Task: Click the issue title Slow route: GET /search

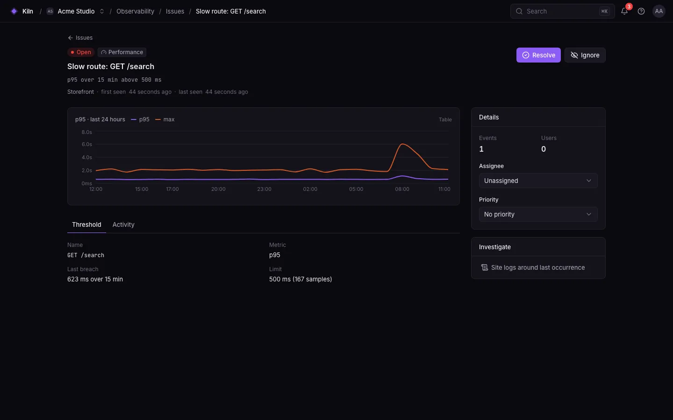Action: [111, 66]
